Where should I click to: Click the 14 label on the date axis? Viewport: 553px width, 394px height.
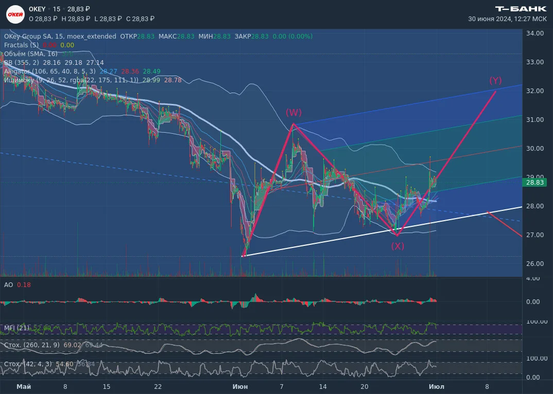point(323,387)
